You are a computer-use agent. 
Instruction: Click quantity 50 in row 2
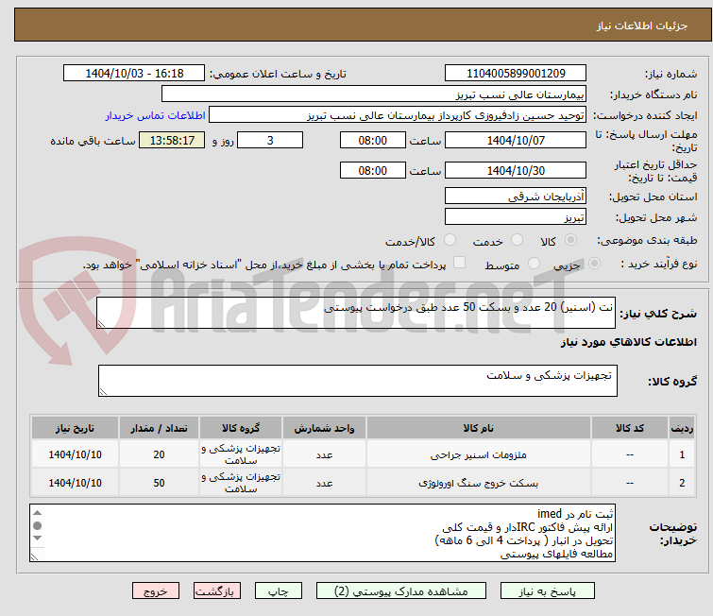[x=159, y=483]
